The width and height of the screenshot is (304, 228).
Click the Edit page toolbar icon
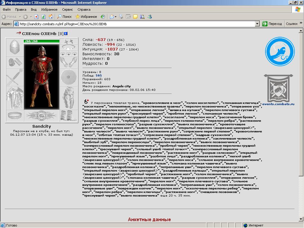pyautogui.click(x=128, y=17)
